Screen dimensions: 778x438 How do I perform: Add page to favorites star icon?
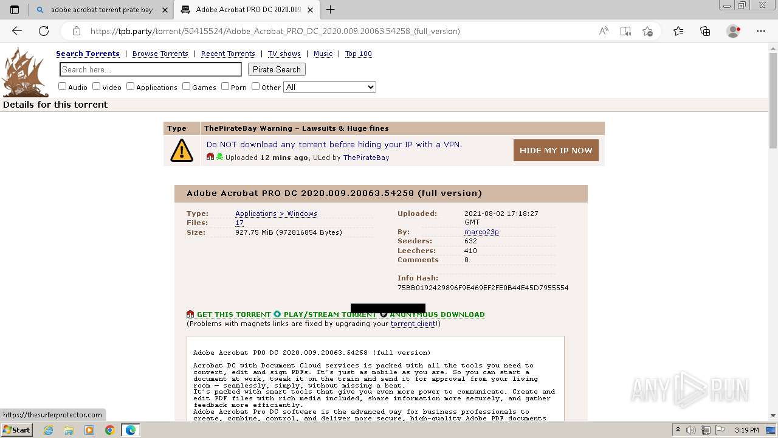(x=647, y=31)
